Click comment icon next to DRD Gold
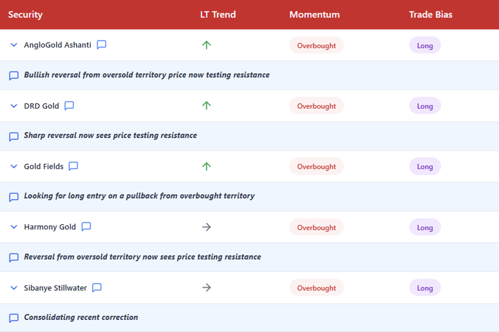The image size is (499, 332). 69,106
